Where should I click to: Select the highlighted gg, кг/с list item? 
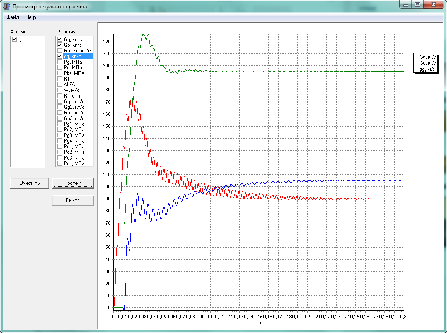coord(72,56)
